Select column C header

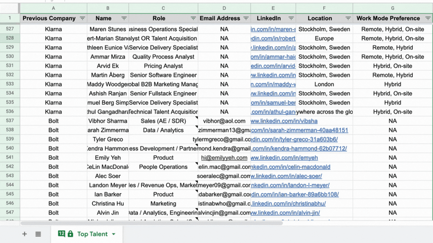pyautogui.click(x=164, y=8)
